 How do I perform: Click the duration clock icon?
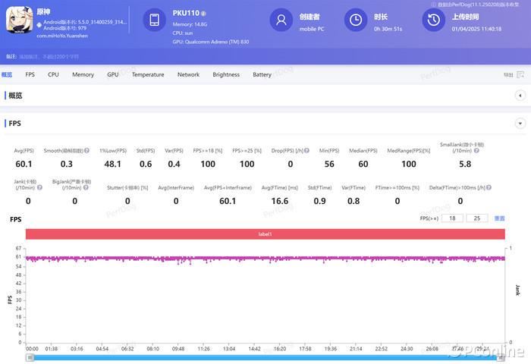356,20
